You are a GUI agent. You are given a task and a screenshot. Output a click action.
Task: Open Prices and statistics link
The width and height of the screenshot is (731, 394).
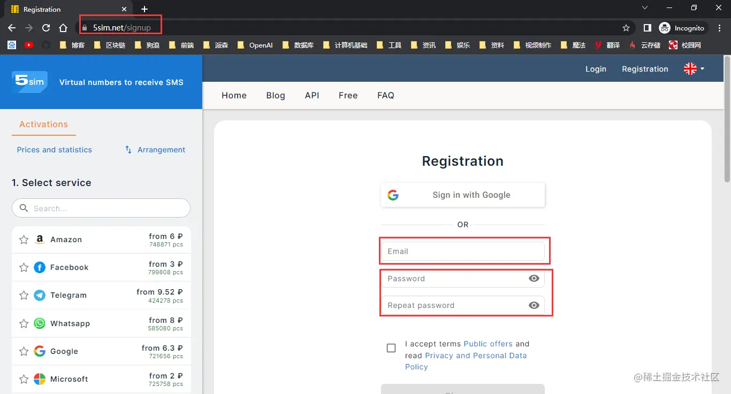pyautogui.click(x=55, y=150)
